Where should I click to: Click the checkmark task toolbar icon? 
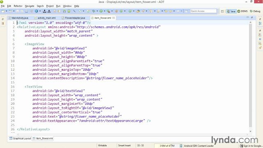coord(80,11)
